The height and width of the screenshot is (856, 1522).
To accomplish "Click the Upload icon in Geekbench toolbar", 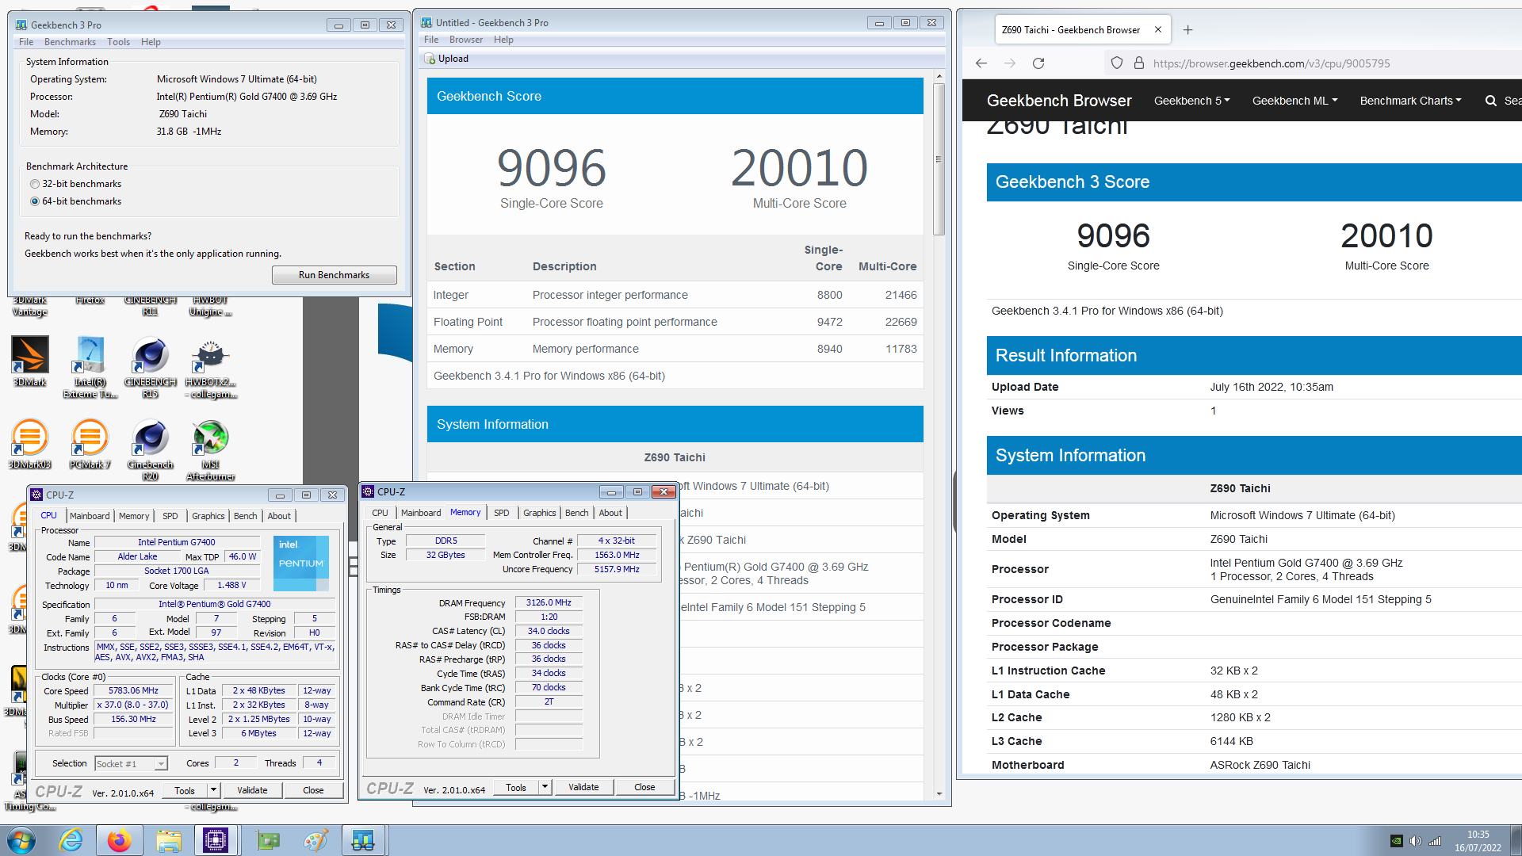I will coord(430,59).
